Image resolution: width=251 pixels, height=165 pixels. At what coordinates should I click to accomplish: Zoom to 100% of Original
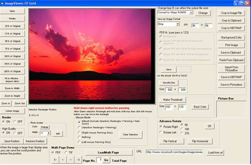coord(12,56)
